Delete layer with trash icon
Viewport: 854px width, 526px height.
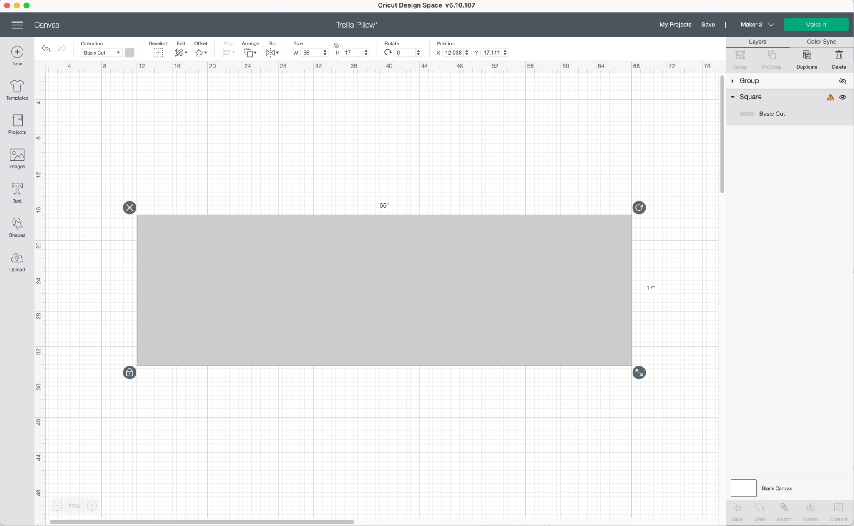pos(839,55)
